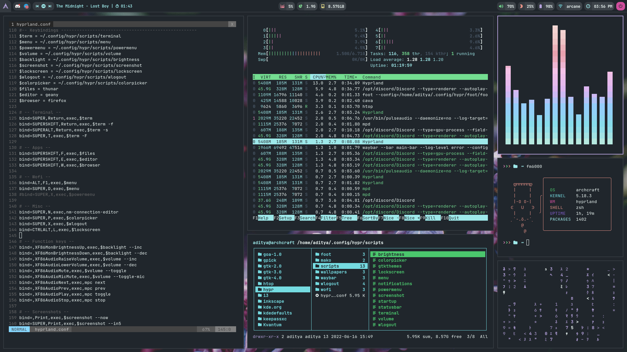Click the CPU 0 meter bar in htop

pyautogui.click(x=315, y=30)
